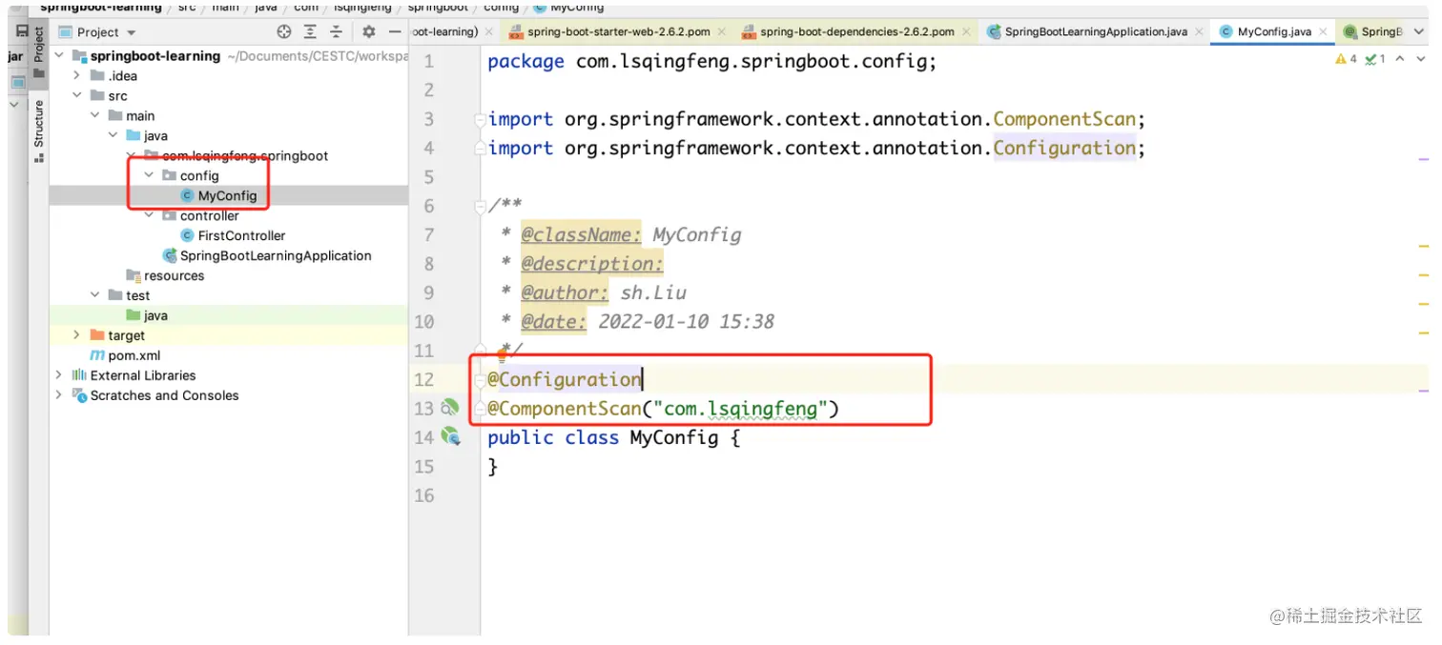Click the Spring gutter icon on line 14
Image resolution: width=1442 pixels, height=645 pixels.
coord(450,437)
